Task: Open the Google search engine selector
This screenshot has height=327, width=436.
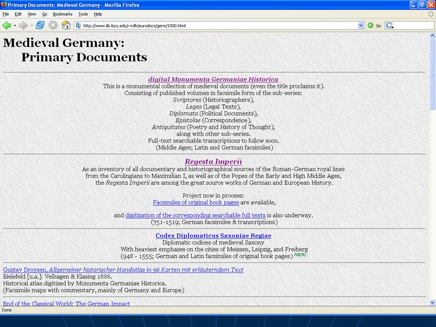Action: click(390, 25)
